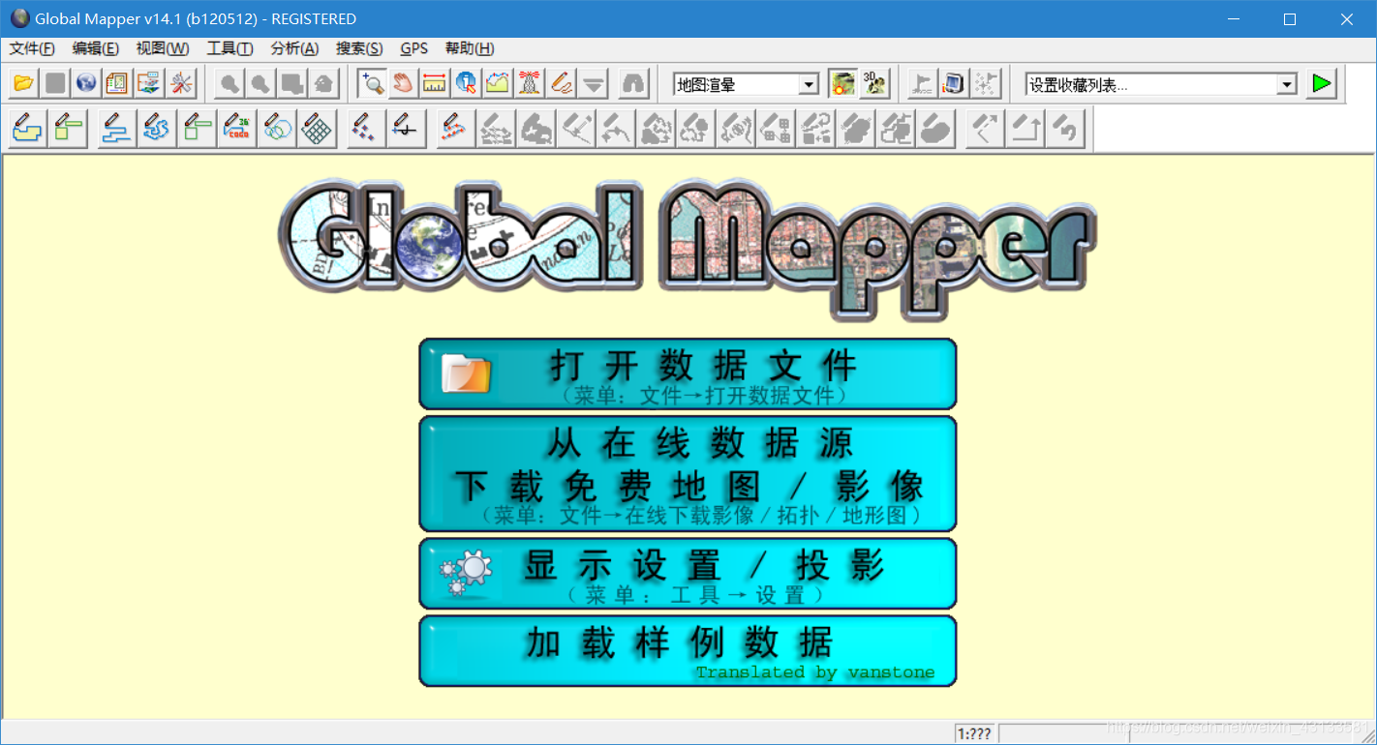This screenshot has height=745, width=1377.
Task: Open the GPS menu
Action: coord(413,48)
